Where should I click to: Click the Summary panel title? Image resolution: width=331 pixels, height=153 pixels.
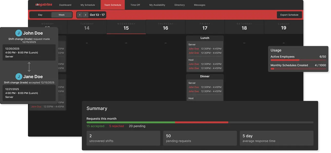[x=97, y=108]
